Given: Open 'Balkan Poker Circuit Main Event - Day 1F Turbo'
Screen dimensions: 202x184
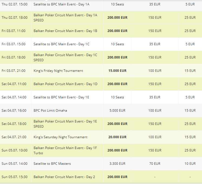Looking at the screenshot, I should click(65, 150).
